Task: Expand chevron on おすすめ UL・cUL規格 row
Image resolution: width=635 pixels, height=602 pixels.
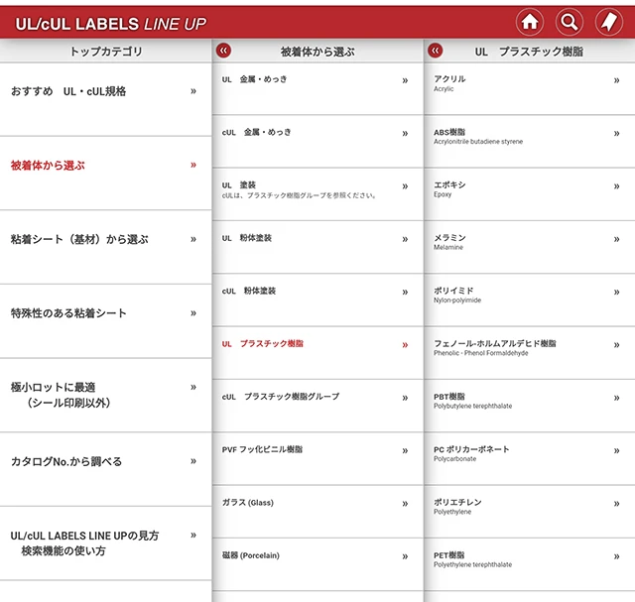Action: pyautogui.click(x=193, y=91)
